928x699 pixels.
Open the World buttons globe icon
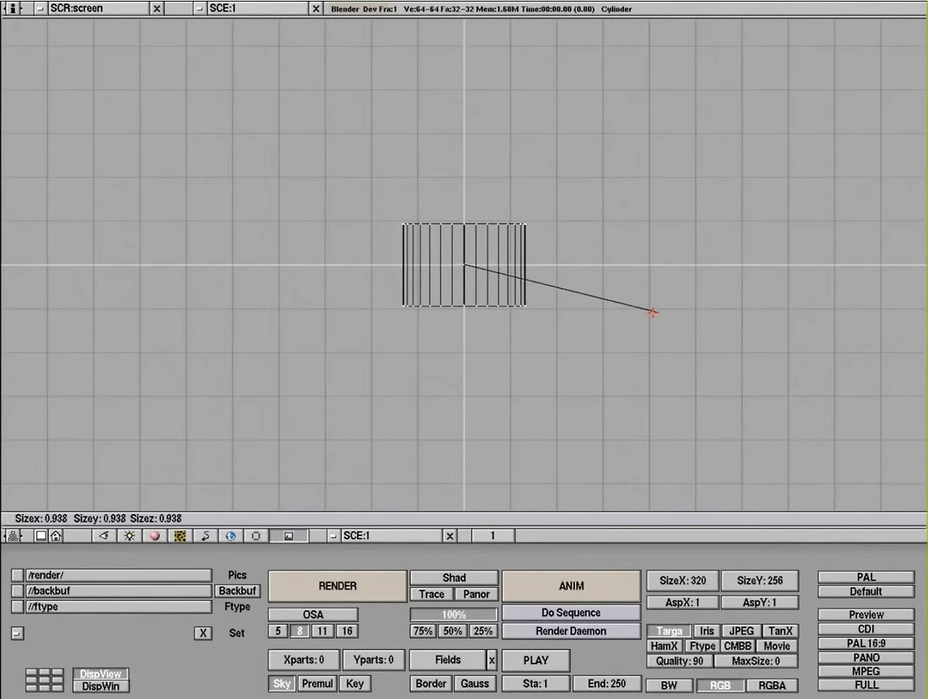coord(231,536)
